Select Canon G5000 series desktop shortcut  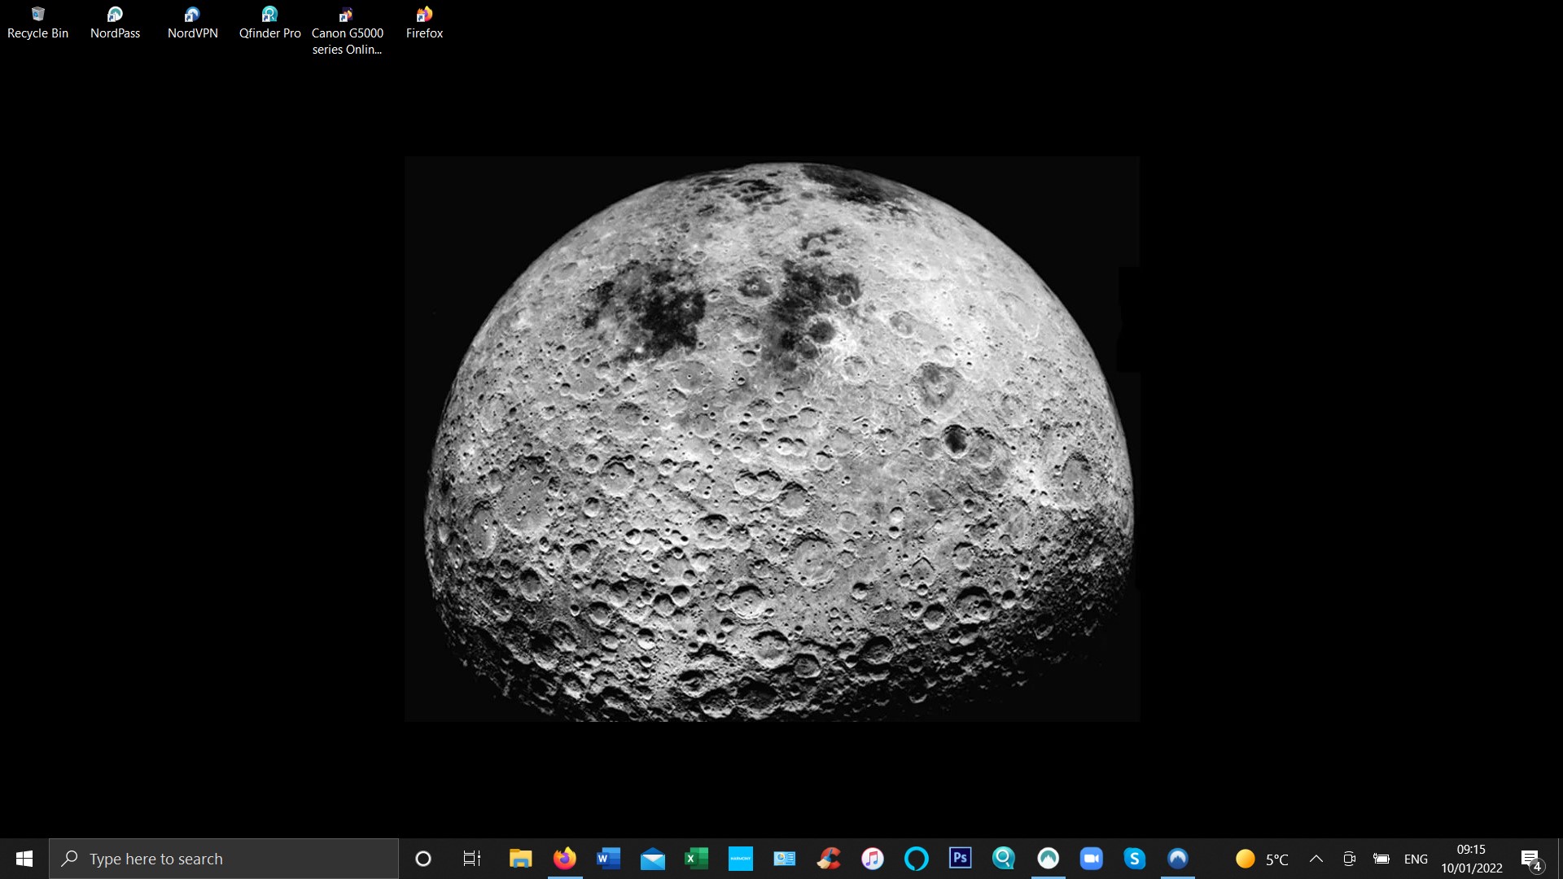coord(347,30)
